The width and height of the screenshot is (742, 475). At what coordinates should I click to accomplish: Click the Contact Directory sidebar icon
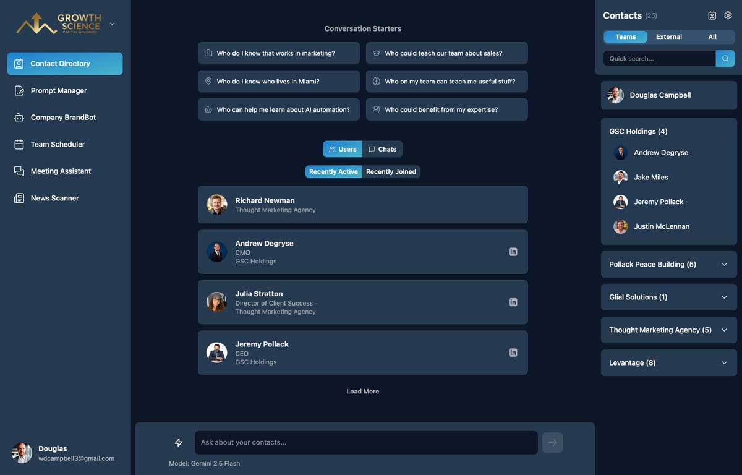pyautogui.click(x=19, y=64)
